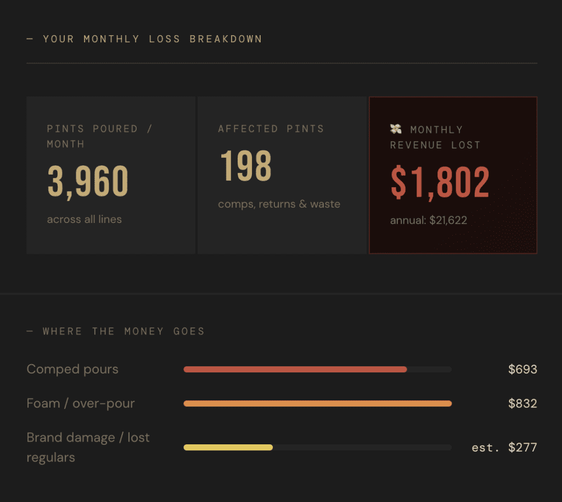Viewport: 562px width, 502px height.
Task: Click the annual $21,622 estimate text
Action: coord(428,220)
